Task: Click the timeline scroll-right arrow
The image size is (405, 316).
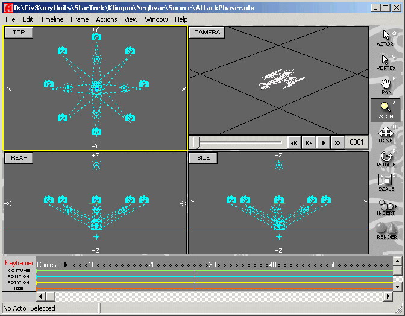Action: 388,296
